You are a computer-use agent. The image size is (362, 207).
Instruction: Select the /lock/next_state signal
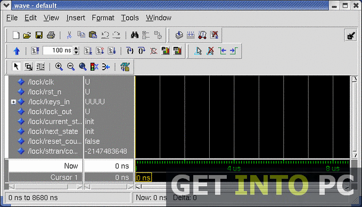53,131
